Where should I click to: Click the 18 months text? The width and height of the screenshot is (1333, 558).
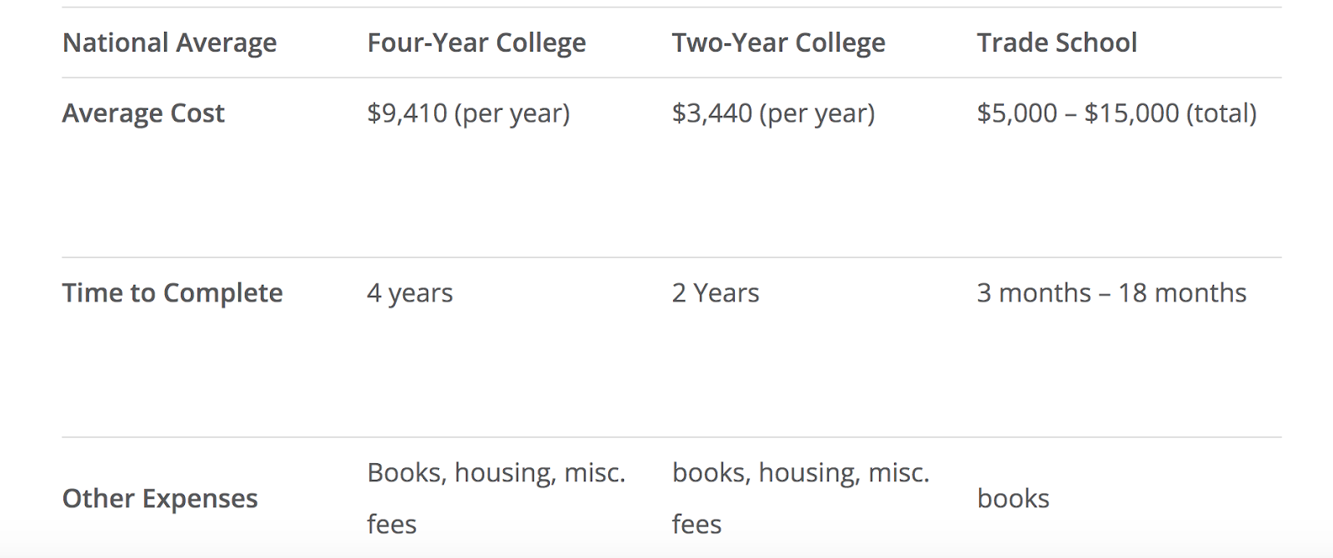1182,293
